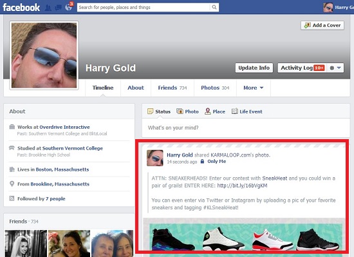354x257 pixels.
Task: Click Harry Gold name in the post
Action: click(x=180, y=155)
